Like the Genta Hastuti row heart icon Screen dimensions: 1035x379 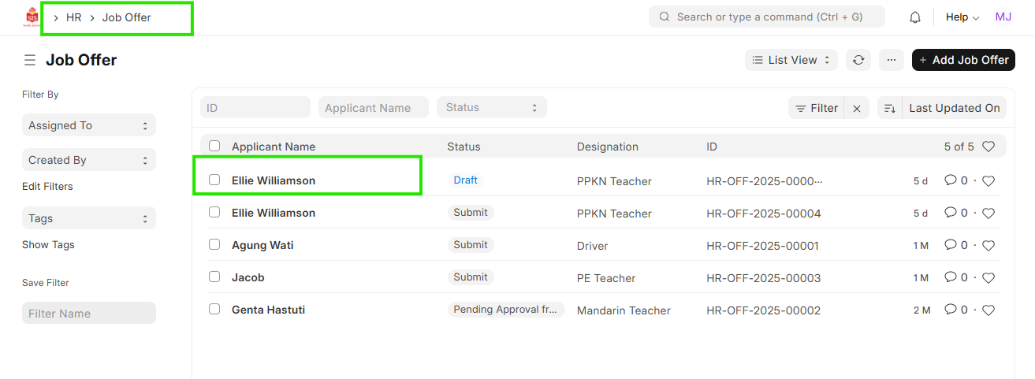pos(988,310)
